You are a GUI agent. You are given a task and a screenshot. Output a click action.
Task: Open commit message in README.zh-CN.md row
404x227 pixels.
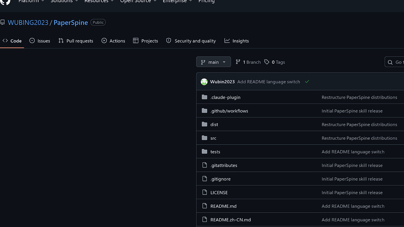(353, 219)
